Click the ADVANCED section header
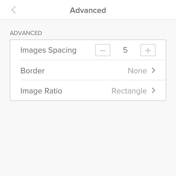The height and width of the screenshot is (176, 176). click(26, 33)
